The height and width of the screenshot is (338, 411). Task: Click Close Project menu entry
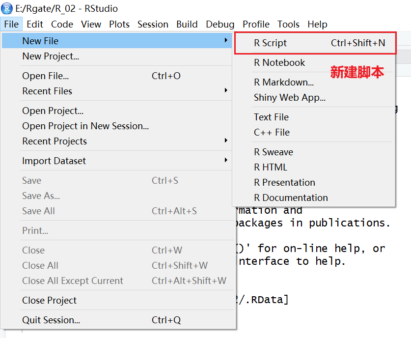[49, 300]
